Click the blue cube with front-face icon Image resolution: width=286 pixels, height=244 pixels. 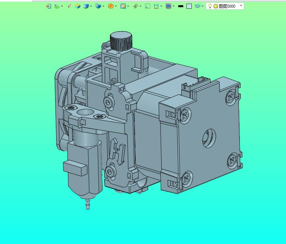pos(98,6)
